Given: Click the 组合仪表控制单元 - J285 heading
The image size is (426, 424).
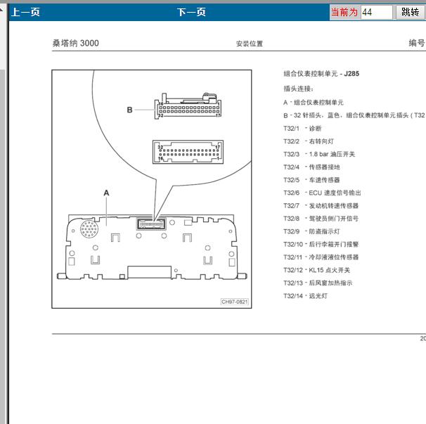Looking at the screenshot, I should 321,74.
